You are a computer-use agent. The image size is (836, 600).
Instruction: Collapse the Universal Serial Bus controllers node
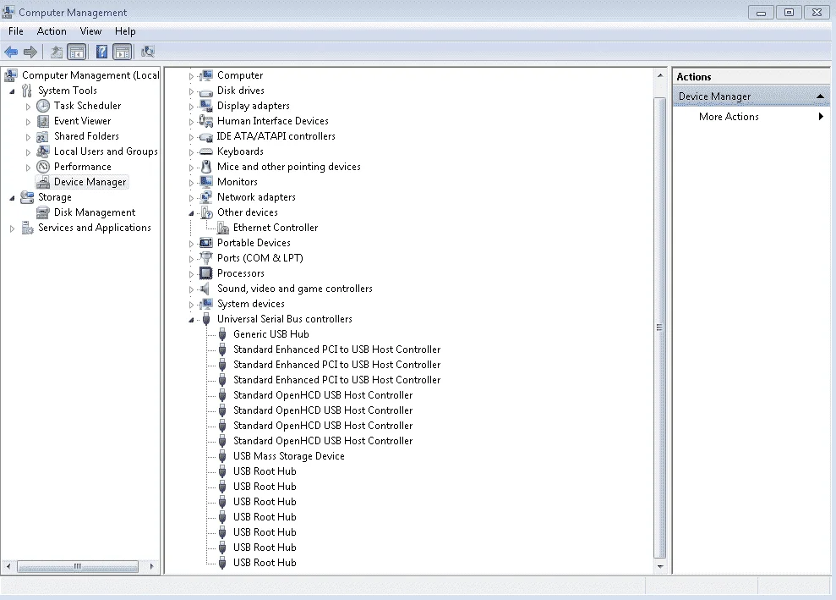point(191,320)
